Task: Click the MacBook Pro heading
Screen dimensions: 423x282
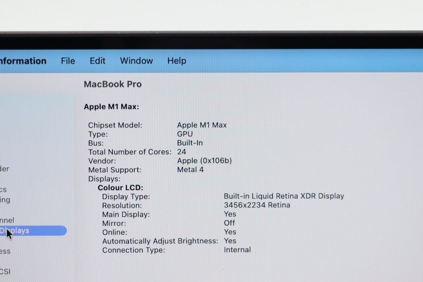Action: pos(113,84)
